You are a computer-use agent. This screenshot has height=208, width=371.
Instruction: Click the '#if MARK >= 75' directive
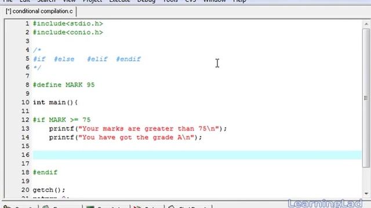62,120
